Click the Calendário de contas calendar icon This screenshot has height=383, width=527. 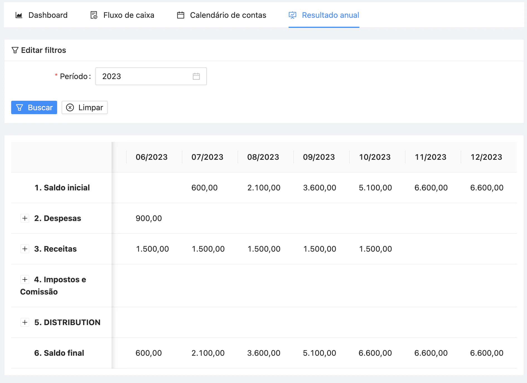click(181, 15)
